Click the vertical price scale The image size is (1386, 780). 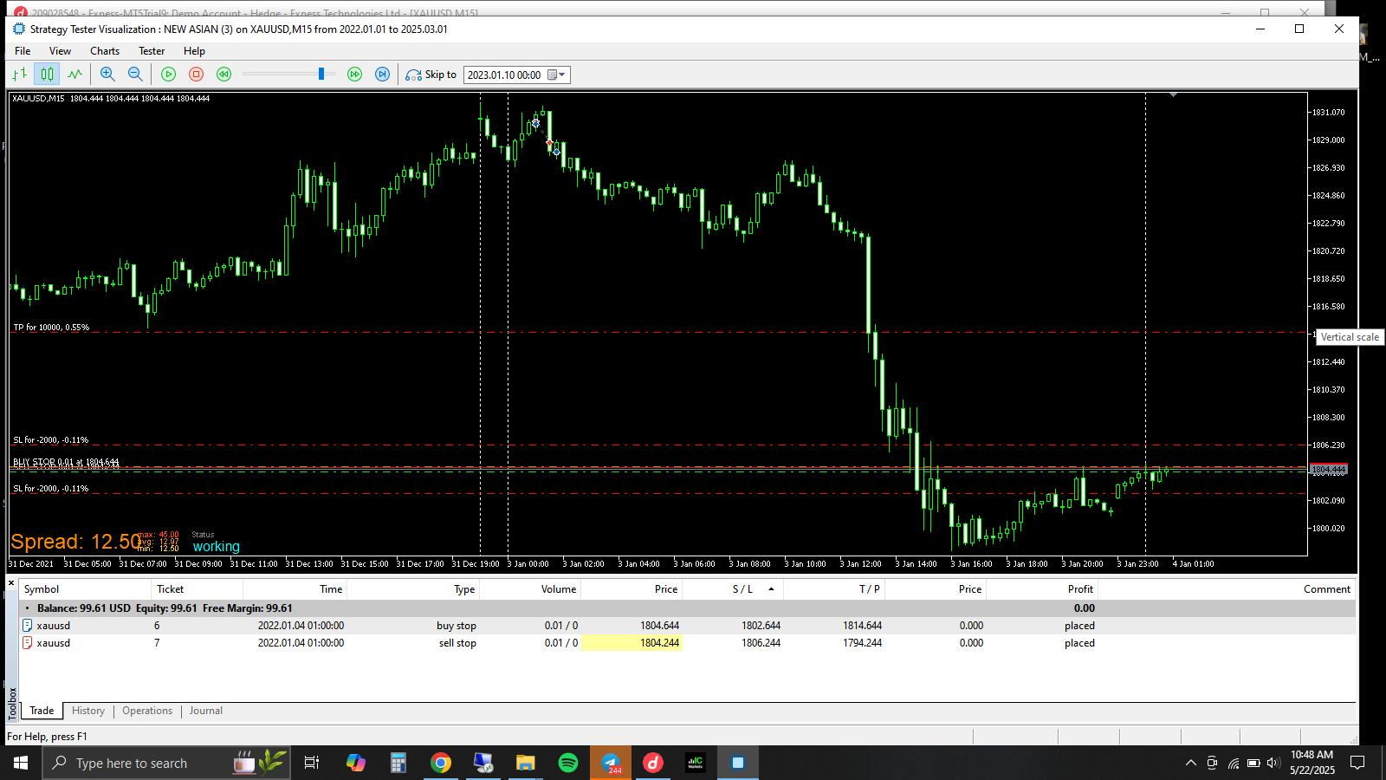coord(1331,323)
